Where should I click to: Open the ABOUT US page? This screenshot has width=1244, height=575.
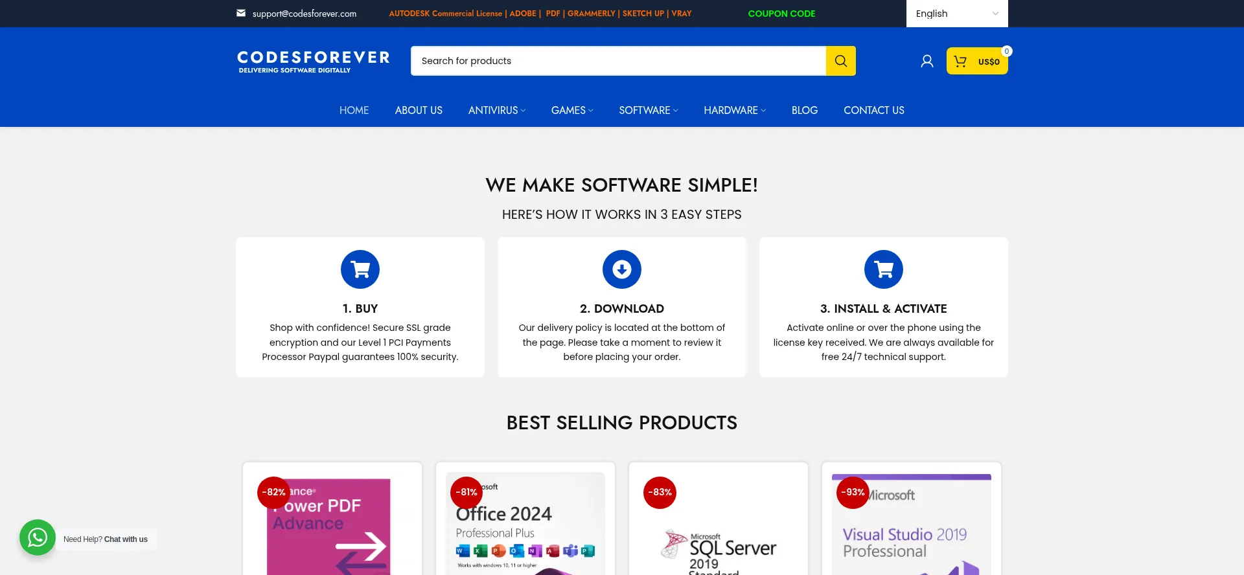[x=419, y=111]
